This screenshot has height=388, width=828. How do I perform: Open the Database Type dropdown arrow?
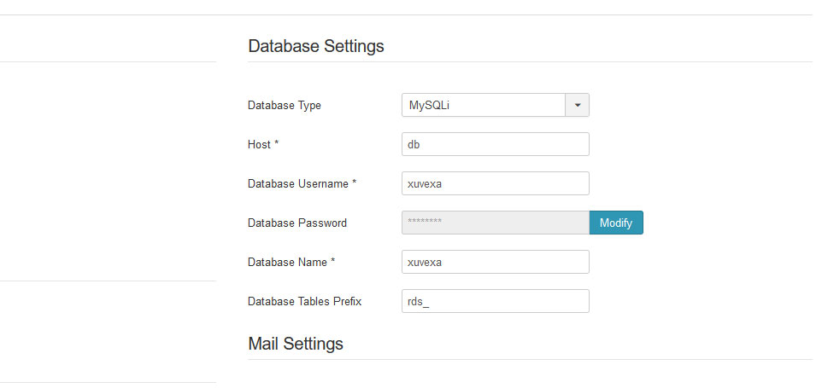(x=577, y=105)
